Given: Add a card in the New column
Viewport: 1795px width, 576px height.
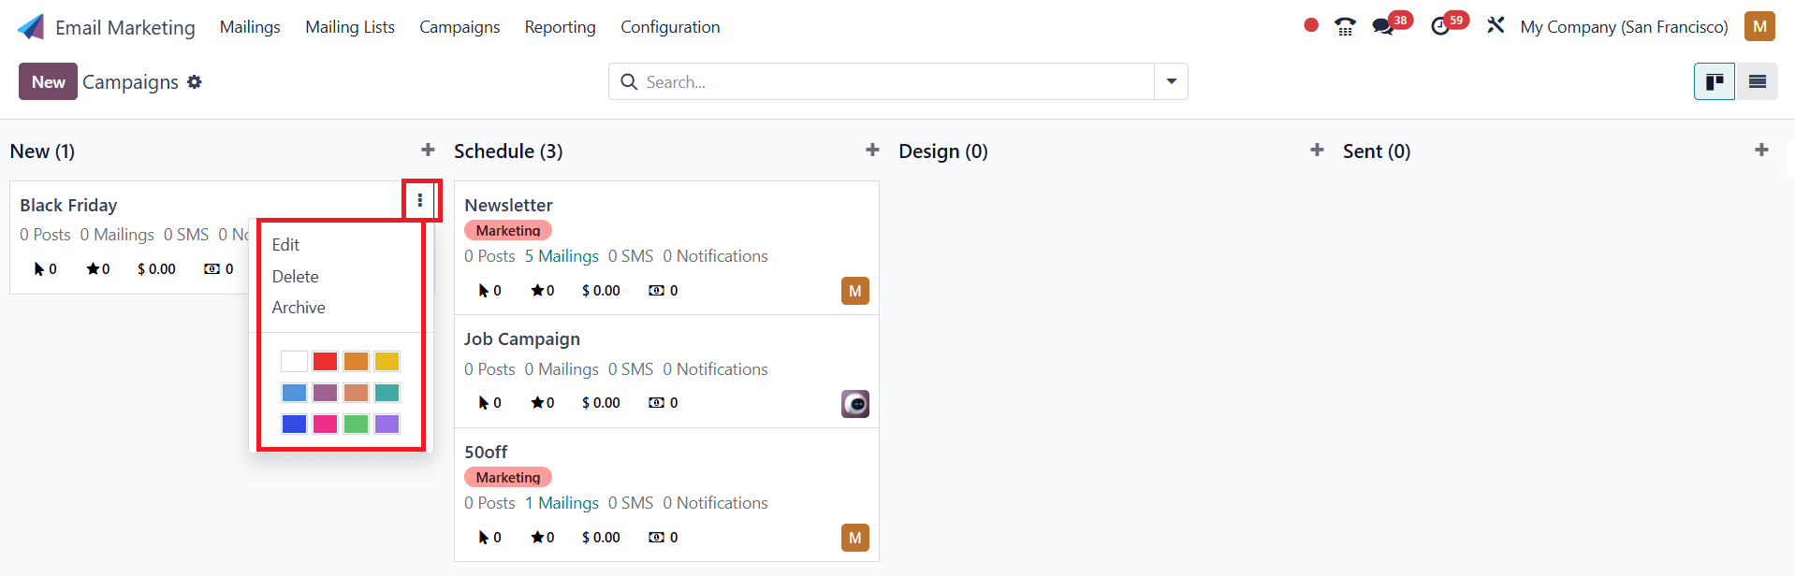Looking at the screenshot, I should click(x=428, y=150).
